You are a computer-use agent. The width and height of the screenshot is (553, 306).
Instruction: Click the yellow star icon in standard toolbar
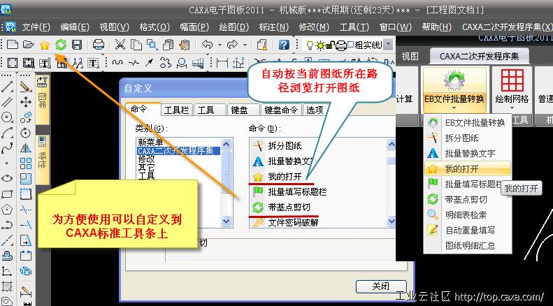point(45,45)
